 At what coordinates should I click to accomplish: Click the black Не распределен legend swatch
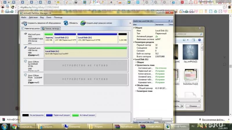[x=26, y=115]
